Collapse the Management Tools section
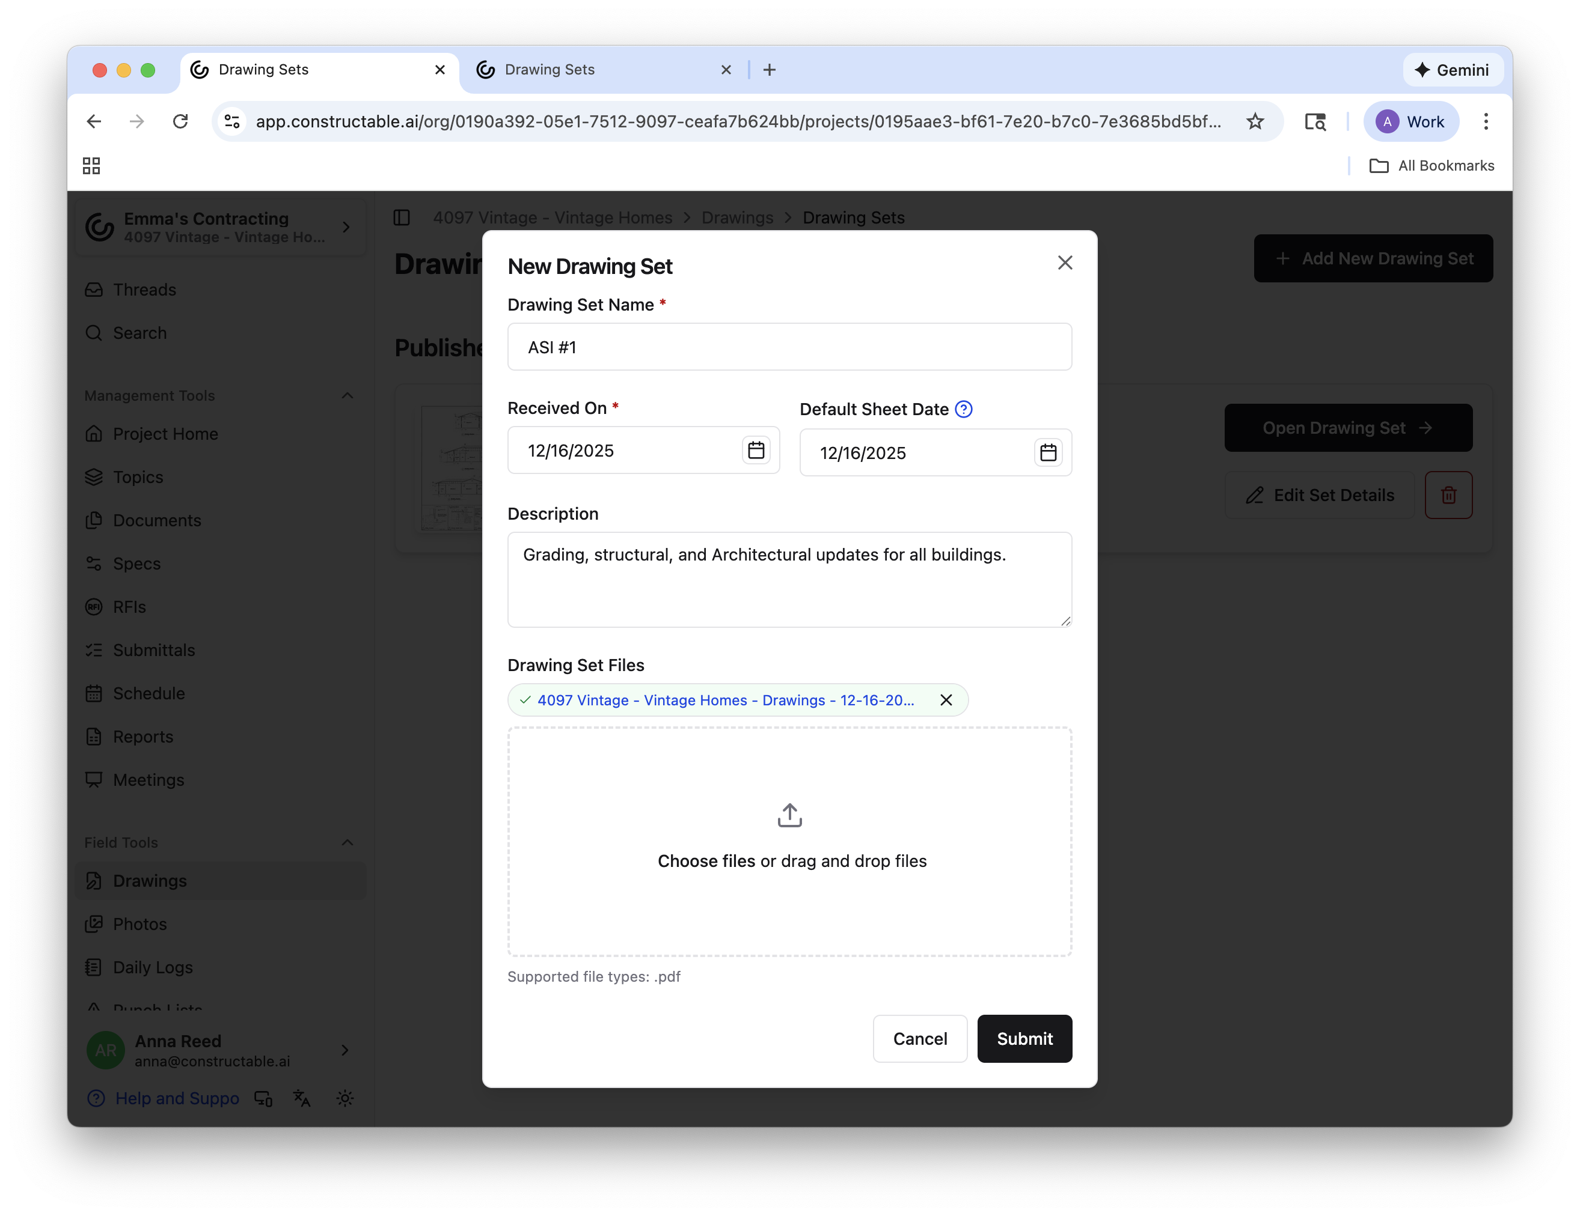1580x1216 pixels. [x=348, y=395]
